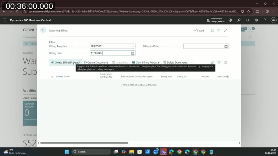Click the Amount column header
The width and height of the screenshot is (278, 156).
coord(205,77)
